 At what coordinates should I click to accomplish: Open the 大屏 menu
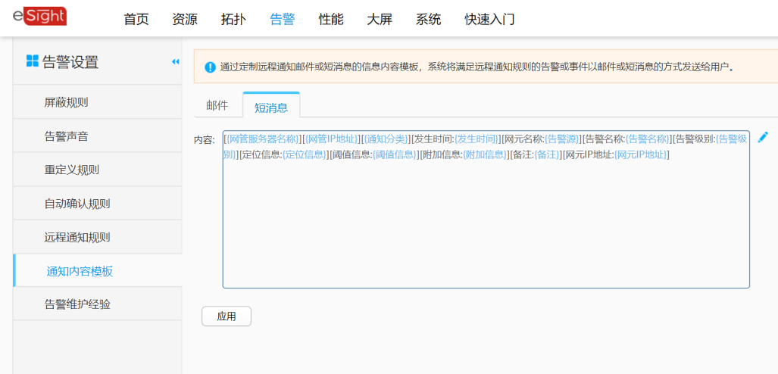(x=379, y=19)
